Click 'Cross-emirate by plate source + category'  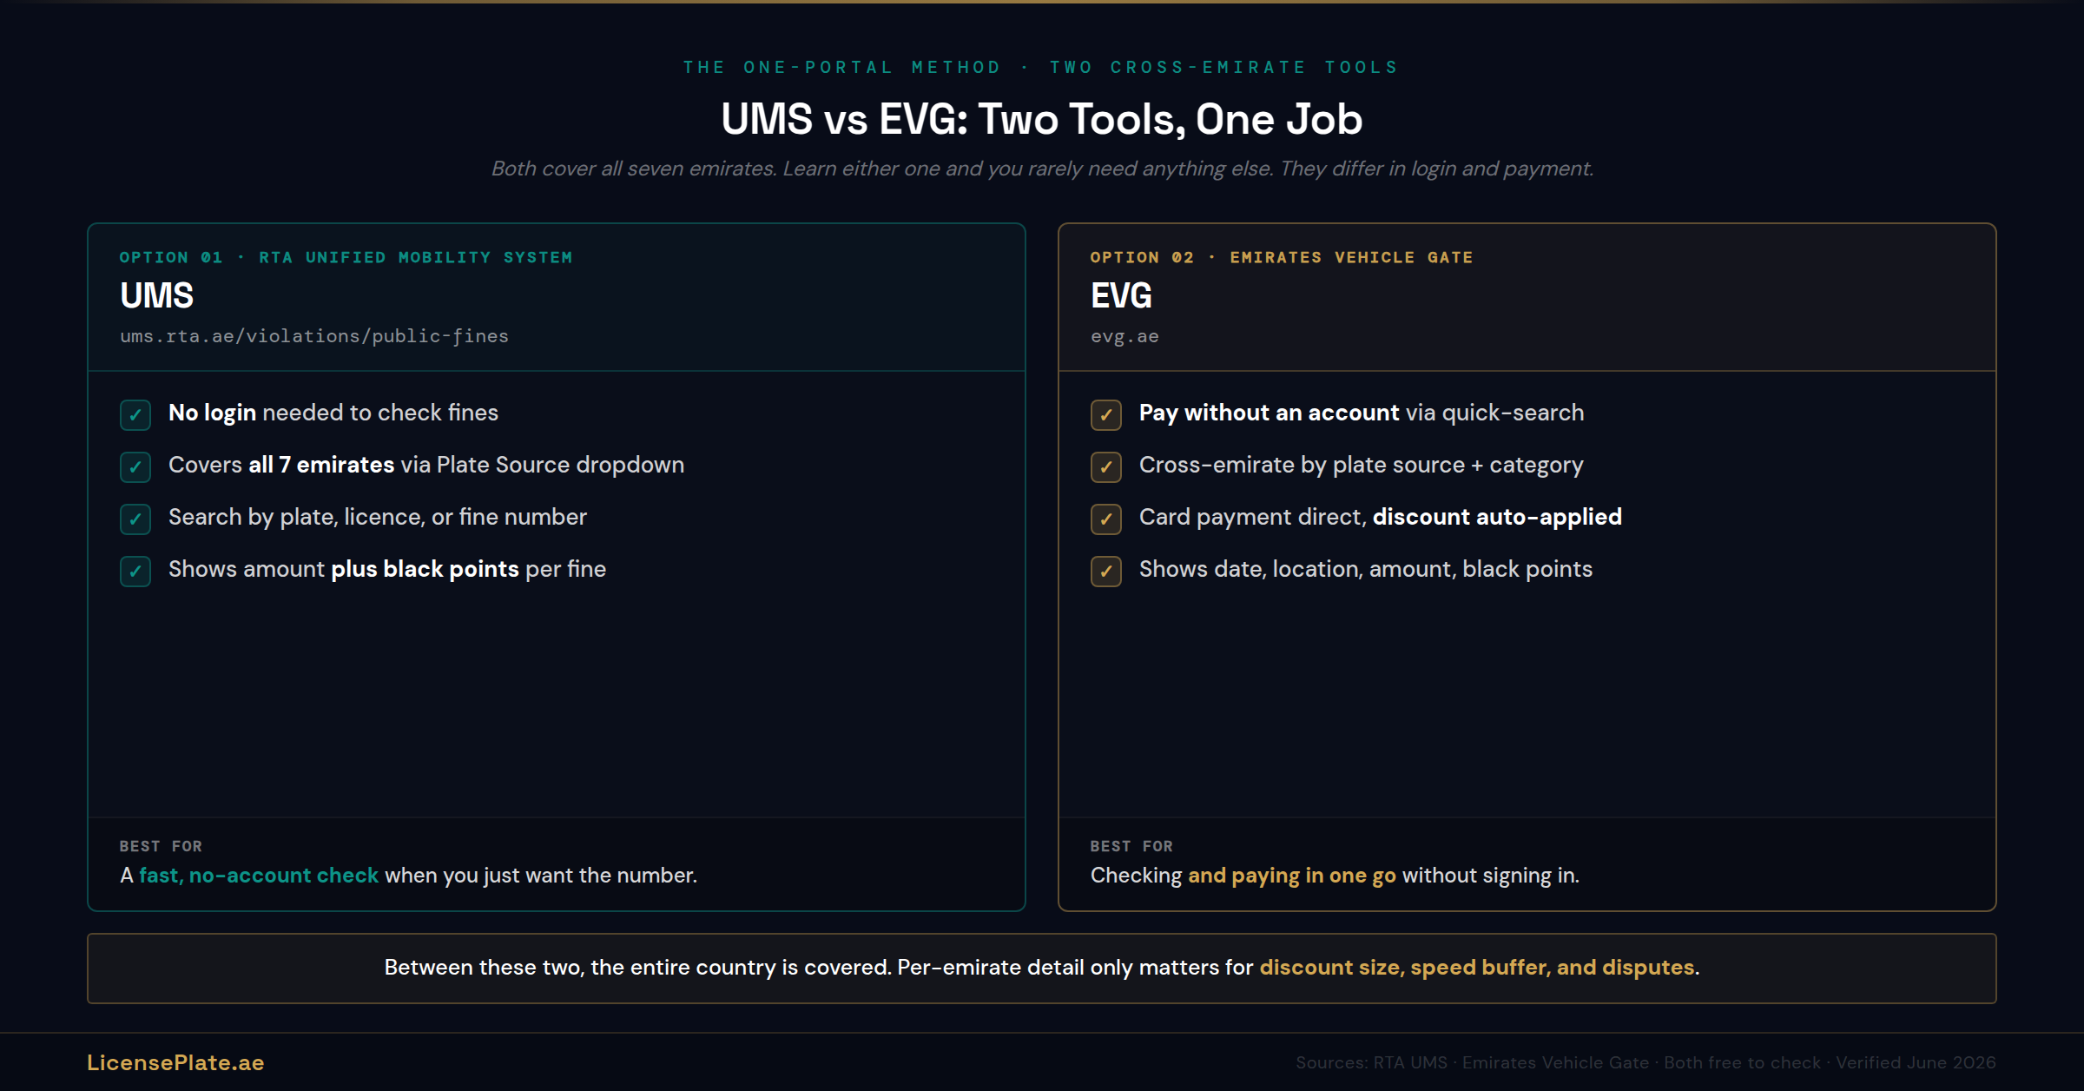1362,465
